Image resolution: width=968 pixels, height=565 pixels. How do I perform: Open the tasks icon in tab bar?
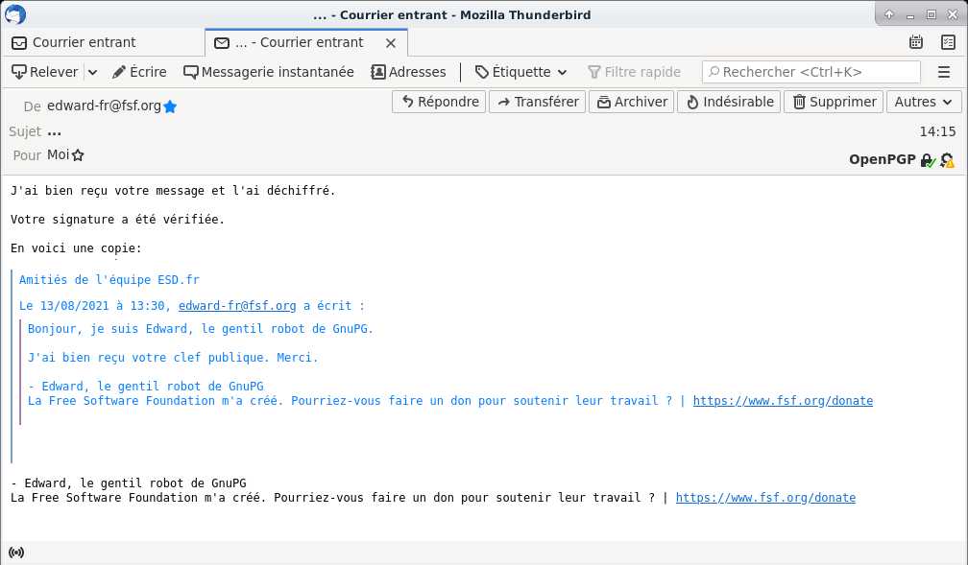tap(948, 42)
